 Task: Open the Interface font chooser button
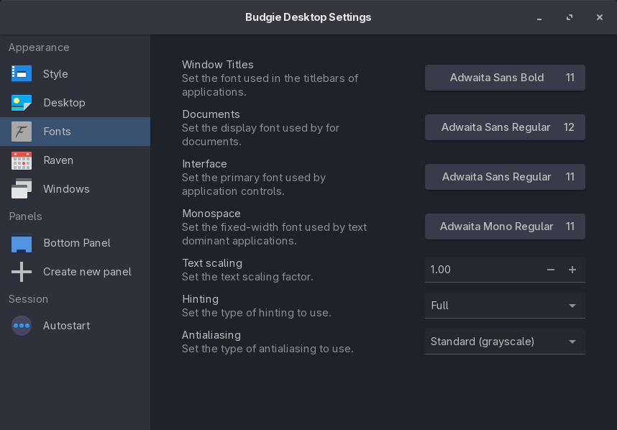click(x=504, y=177)
